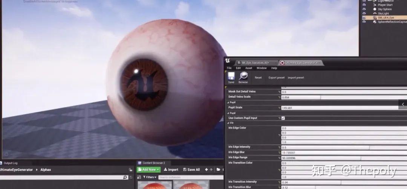407x189 pixels.
Task: Reset Iris Edge Intensity to default
Action: pos(280,148)
